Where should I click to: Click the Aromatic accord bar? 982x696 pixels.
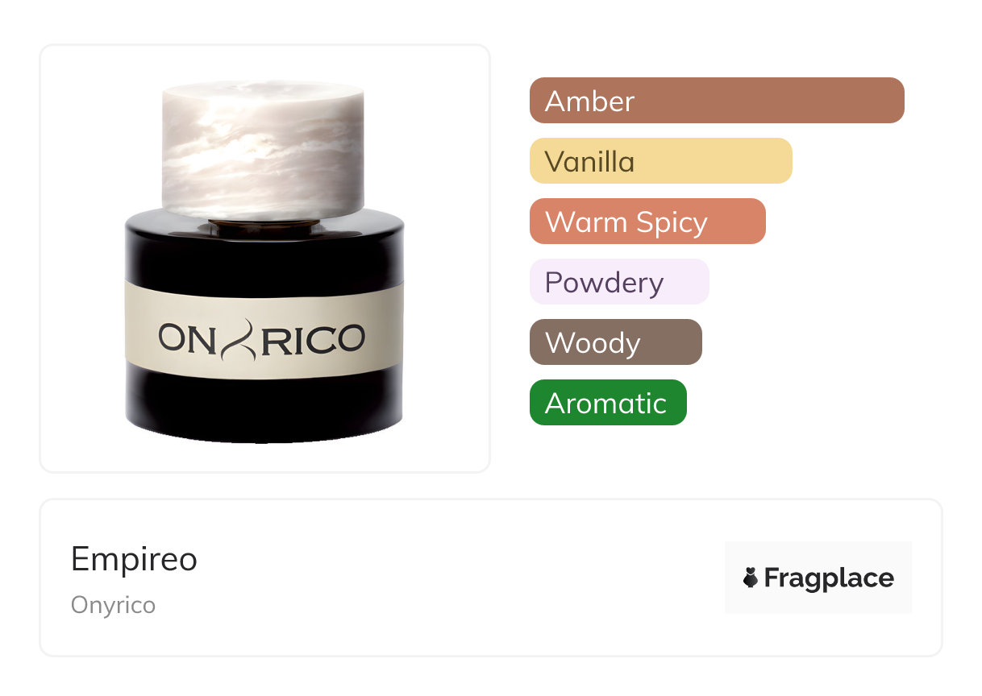pyautogui.click(x=608, y=403)
